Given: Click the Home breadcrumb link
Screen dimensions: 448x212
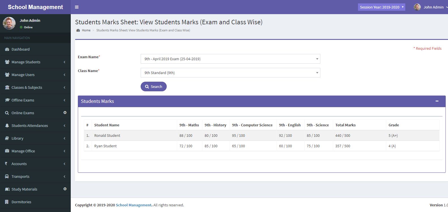Looking at the screenshot, I should (x=86, y=30).
